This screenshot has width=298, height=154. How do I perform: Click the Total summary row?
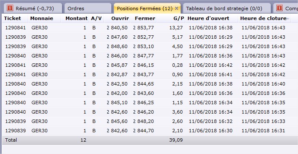coord(146,140)
